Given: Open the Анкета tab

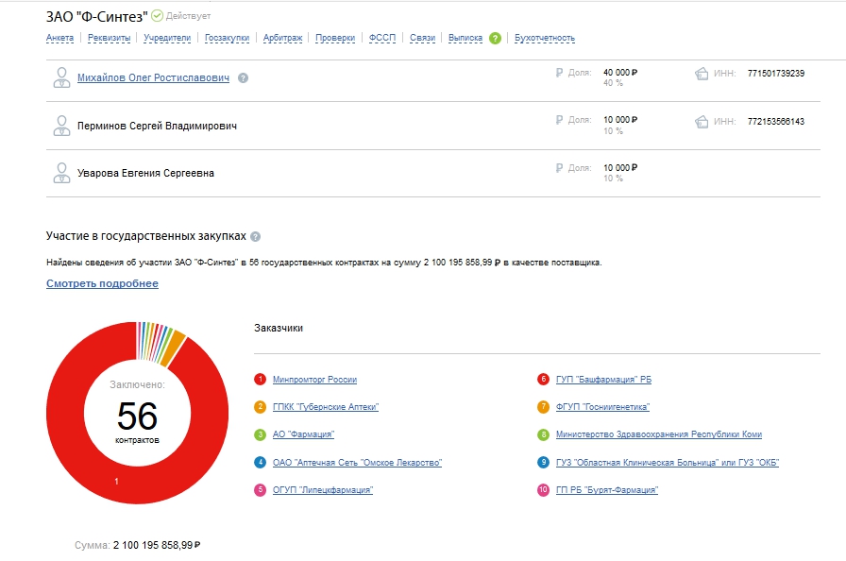Looking at the screenshot, I should tap(59, 38).
